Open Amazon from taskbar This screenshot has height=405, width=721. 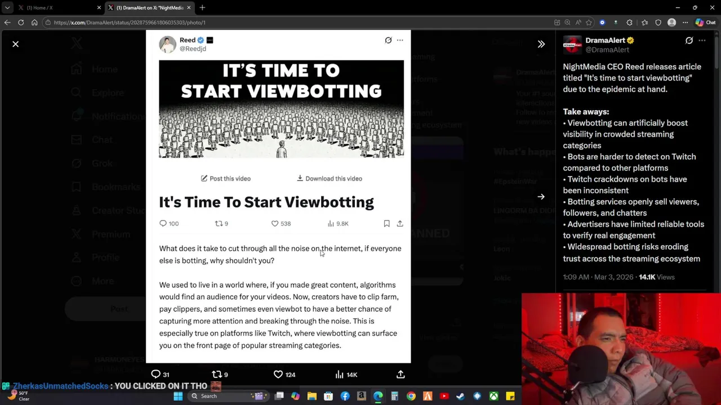click(361, 396)
